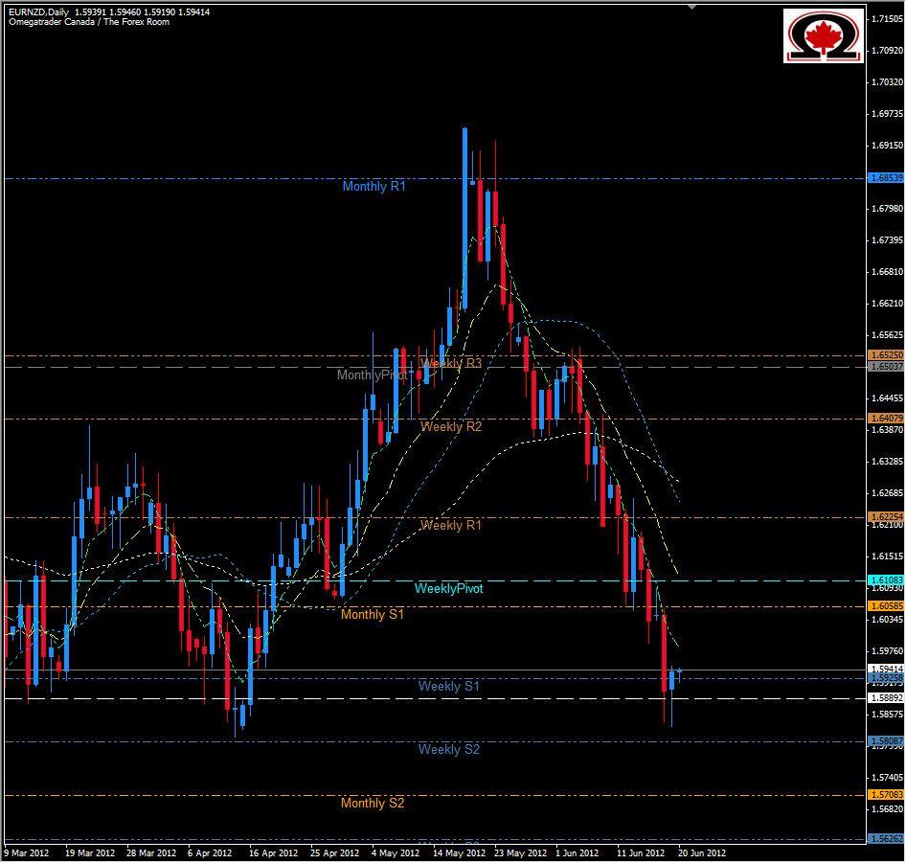Select the MonthlyPivot label
The width and height of the screenshot is (906, 863).
(373, 375)
